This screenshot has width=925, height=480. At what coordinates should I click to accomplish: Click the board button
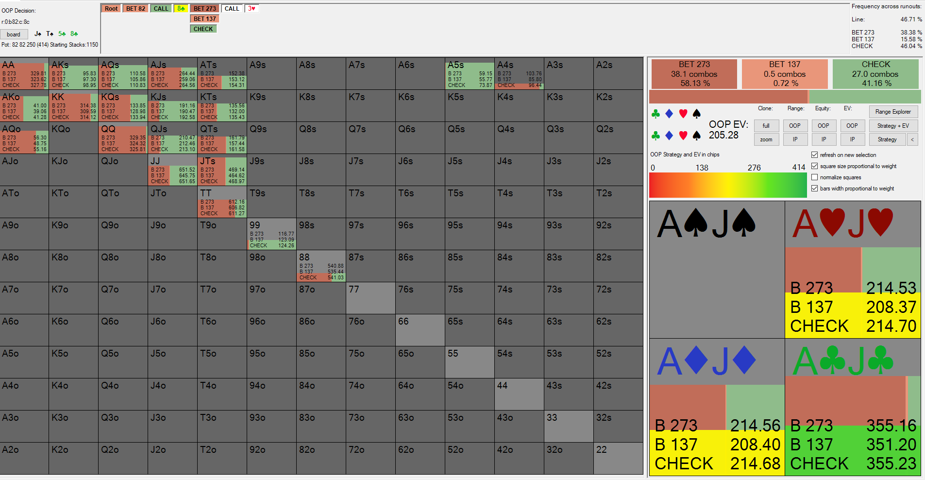(x=14, y=34)
